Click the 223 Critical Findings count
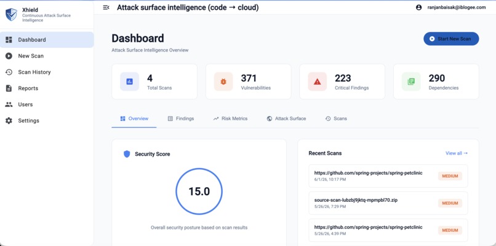This screenshot has width=496, height=246. point(343,78)
